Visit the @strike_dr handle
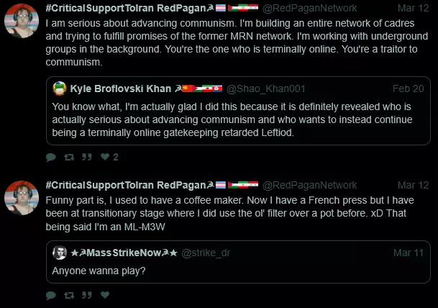 (206, 253)
